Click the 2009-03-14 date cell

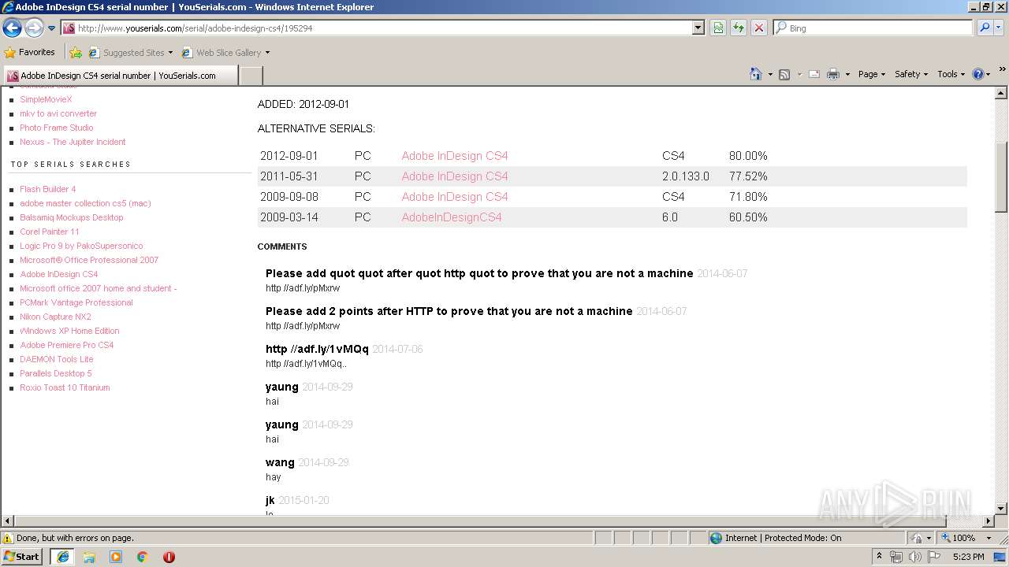[x=289, y=217]
